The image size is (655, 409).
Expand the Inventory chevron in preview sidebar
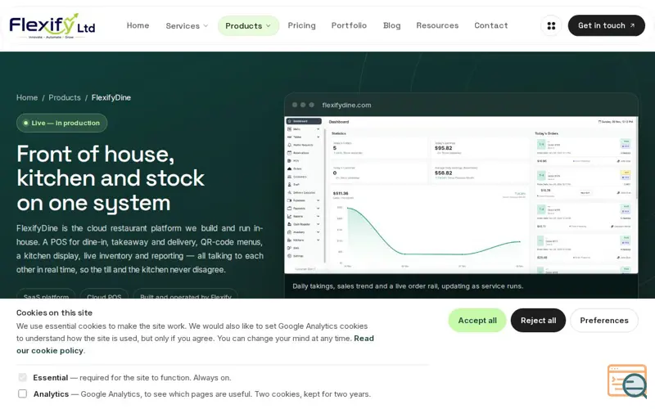(318, 232)
